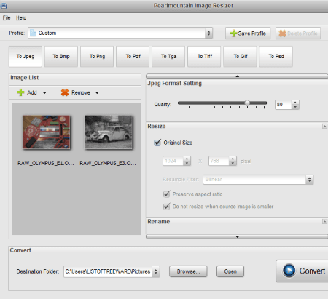Image resolution: width=328 pixels, height=299 pixels.
Task: Click the RAW_OLYMPUS_E1.O... file name
Action: click(46, 163)
